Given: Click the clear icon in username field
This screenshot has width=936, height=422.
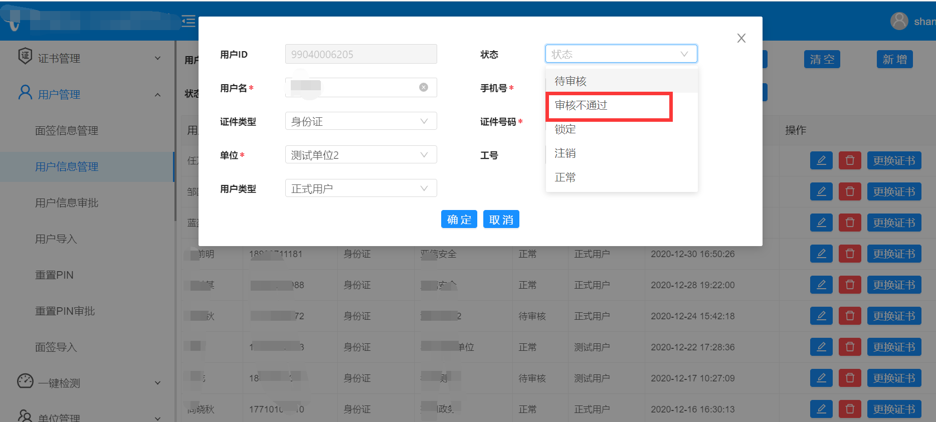Looking at the screenshot, I should click(x=424, y=87).
